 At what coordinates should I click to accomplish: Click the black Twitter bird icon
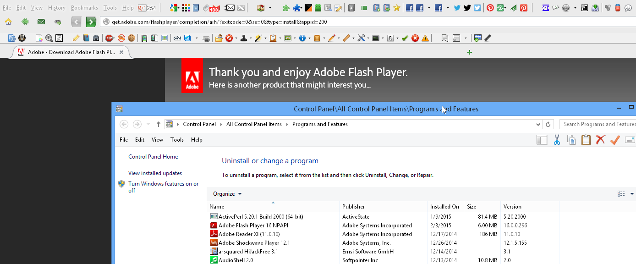pyautogui.click(x=467, y=8)
